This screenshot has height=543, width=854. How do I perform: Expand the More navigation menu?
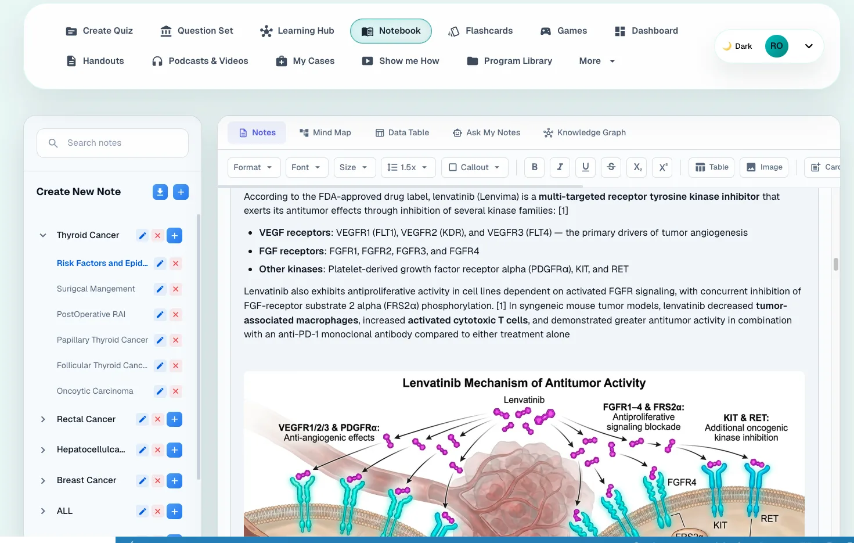coord(597,61)
